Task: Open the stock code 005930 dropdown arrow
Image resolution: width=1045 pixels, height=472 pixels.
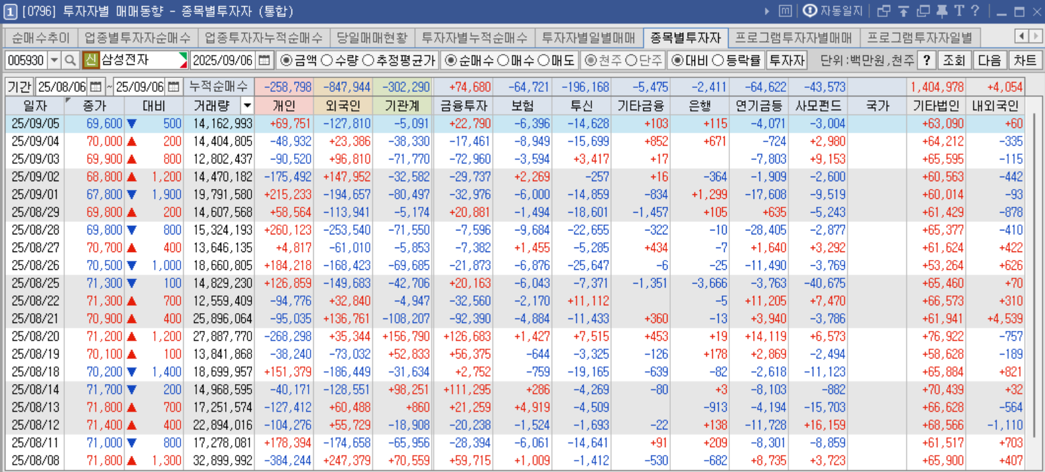Action: pos(54,60)
